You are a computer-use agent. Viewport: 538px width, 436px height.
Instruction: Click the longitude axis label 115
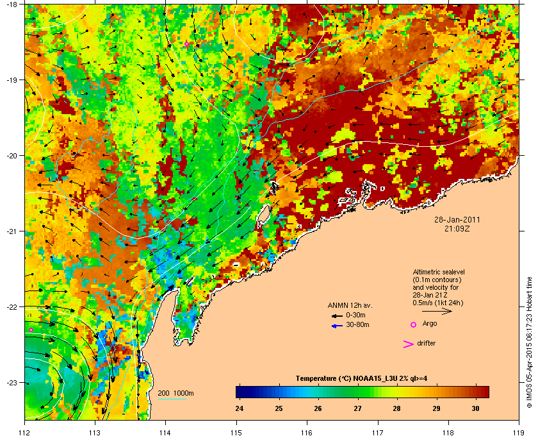(236, 432)
